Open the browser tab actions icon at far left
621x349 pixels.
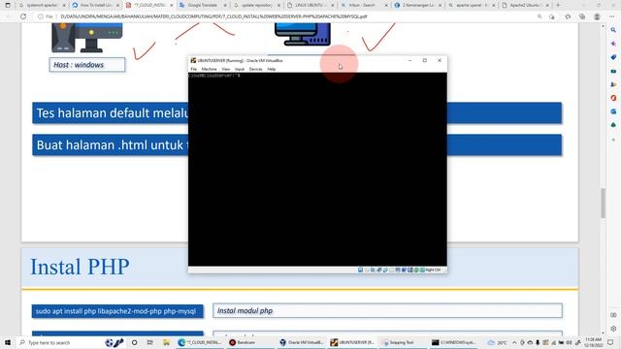point(8,5)
